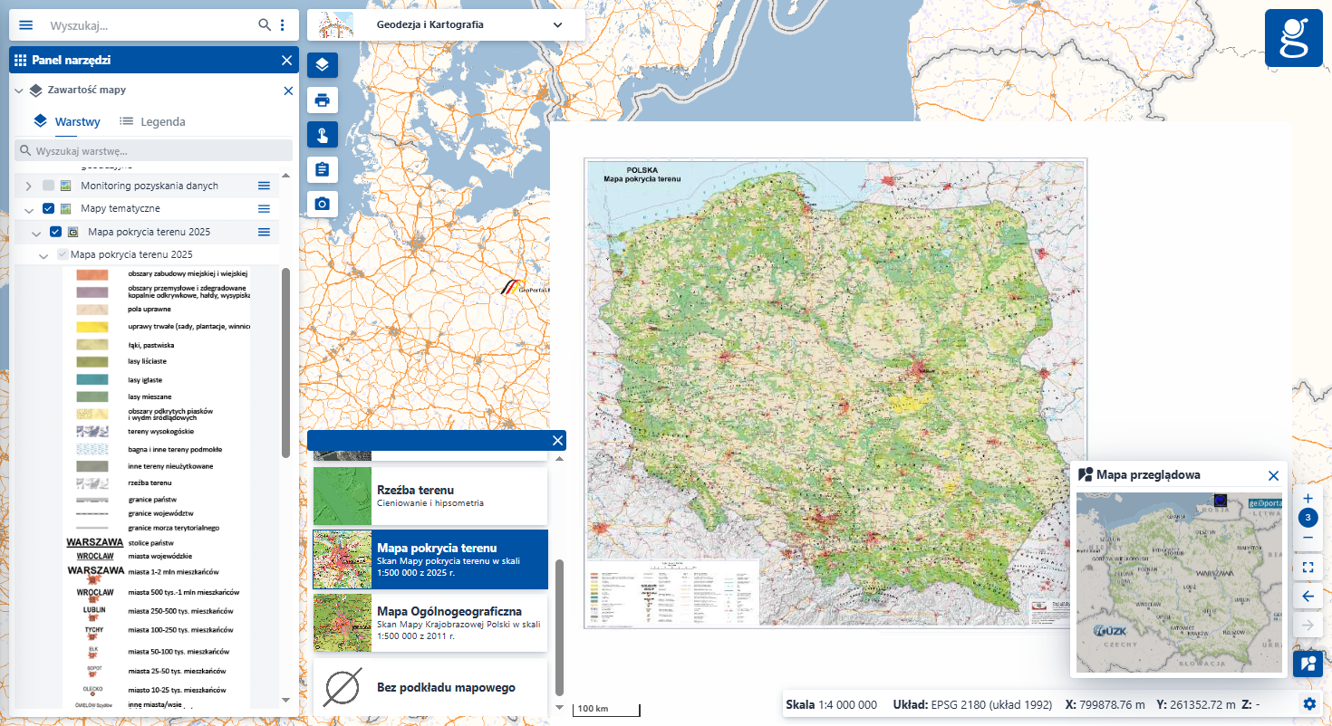The image size is (1332, 726).
Task: Uncheck the Mapy tematyczne layer
Action: (48, 208)
